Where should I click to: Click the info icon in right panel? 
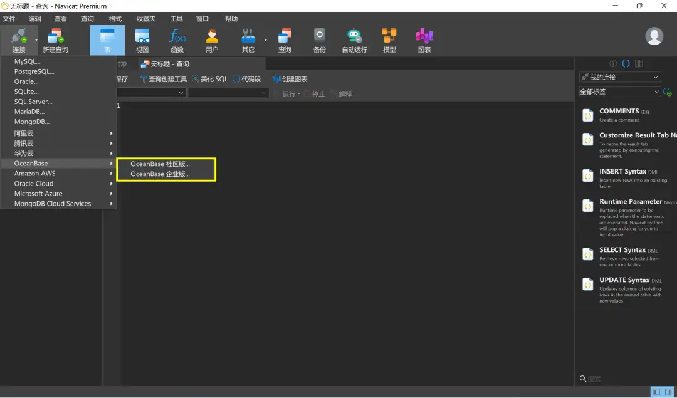click(612, 63)
